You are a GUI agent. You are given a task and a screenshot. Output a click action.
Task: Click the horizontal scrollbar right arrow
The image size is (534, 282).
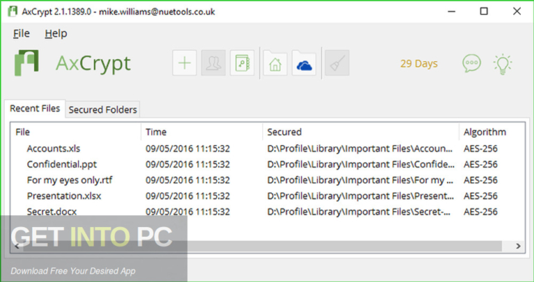click(518, 246)
